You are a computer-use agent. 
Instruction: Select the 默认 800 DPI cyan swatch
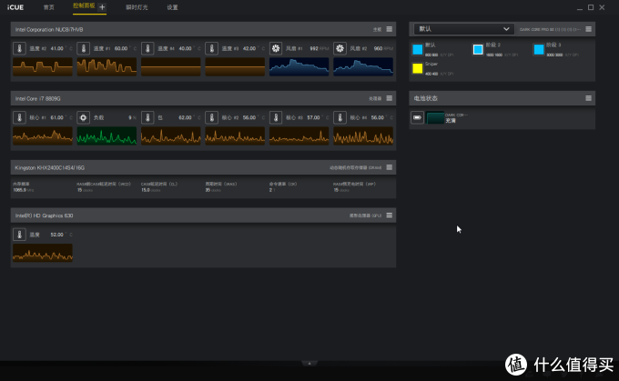(x=418, y=49)
